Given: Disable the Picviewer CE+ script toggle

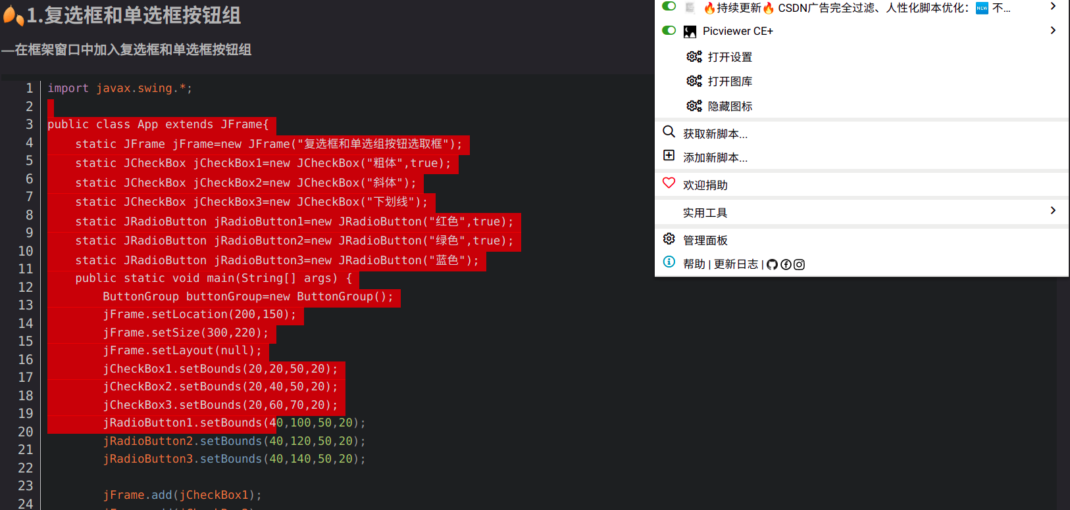Looking at the screenshot, I should pos(669,30).
